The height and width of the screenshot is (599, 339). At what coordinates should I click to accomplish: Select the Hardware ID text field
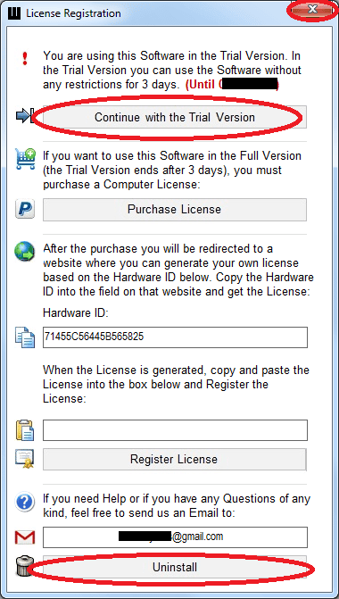click(175, 337)
